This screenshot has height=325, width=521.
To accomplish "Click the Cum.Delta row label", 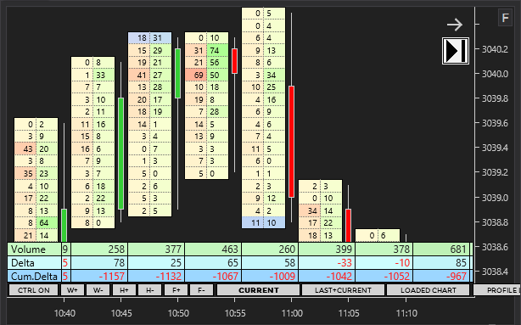I will pyautogui.click(x=34, y=276).
